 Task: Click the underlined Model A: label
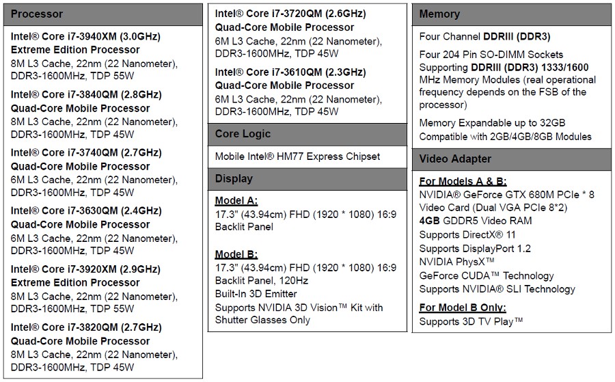(x=236, y=201)
